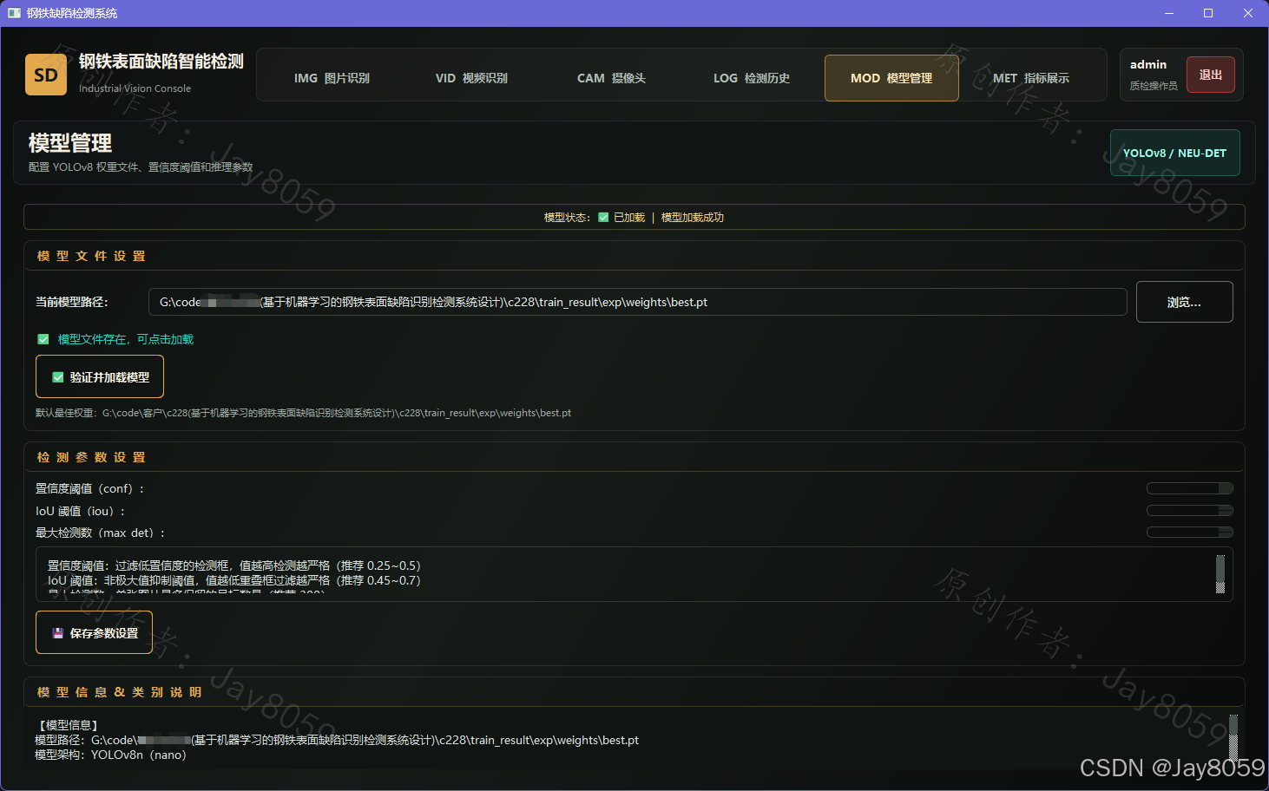Click the 置信度阈值 description line (推荐 0.25~0.5)
Image resolution: width=1269 pixels, height=791 pixels.
(233, 565)
